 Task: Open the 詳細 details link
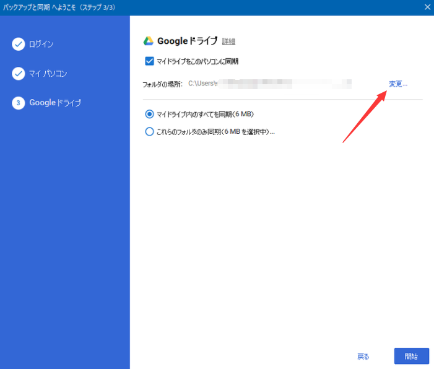tap(228, 41)
